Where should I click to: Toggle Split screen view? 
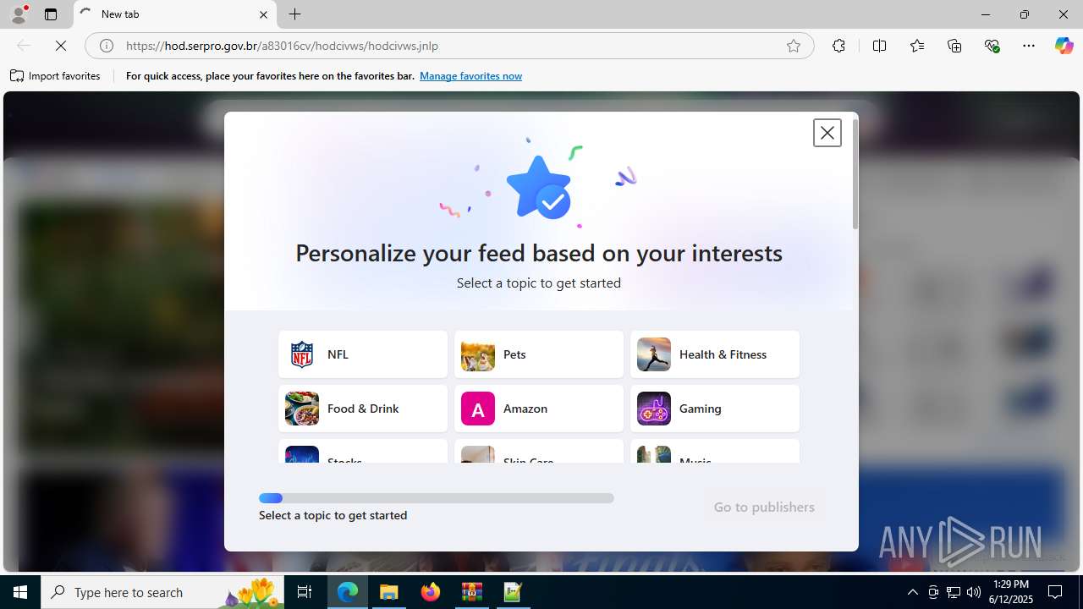(879, 46)
